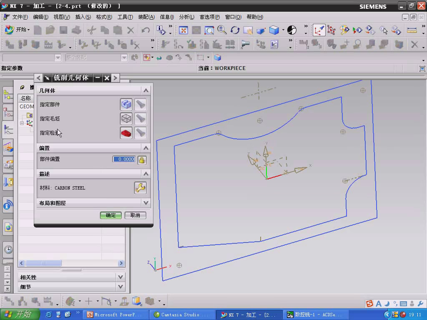This screenshot has height=320, width=427.
Task: Collapse the 偏置 section
Action: pyautogui.click(x=146, y=148)
